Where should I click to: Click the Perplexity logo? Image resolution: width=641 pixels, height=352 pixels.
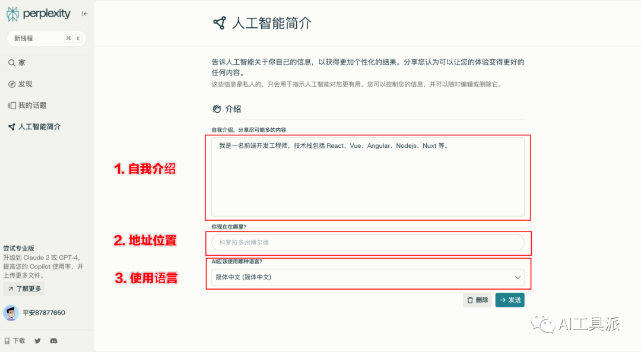38,14
